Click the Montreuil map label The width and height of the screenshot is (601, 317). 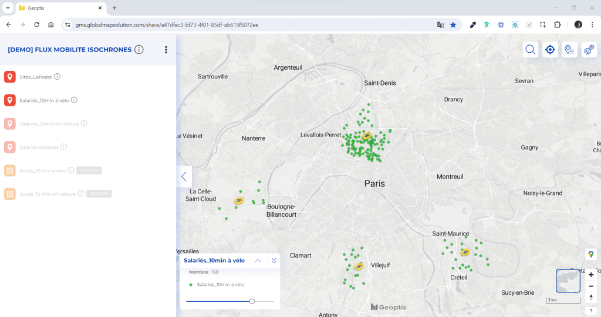click(450, 177)
